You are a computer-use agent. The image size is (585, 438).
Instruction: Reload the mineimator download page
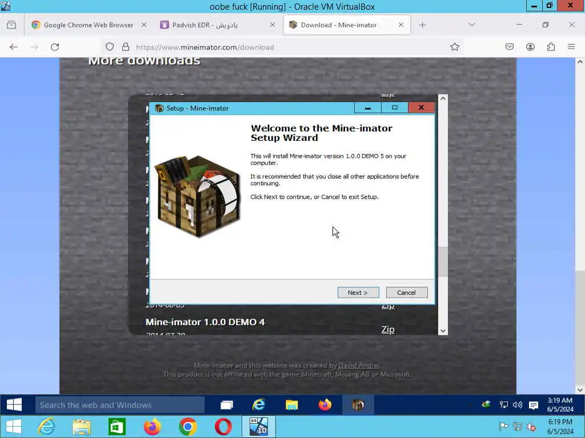(55, 47)
